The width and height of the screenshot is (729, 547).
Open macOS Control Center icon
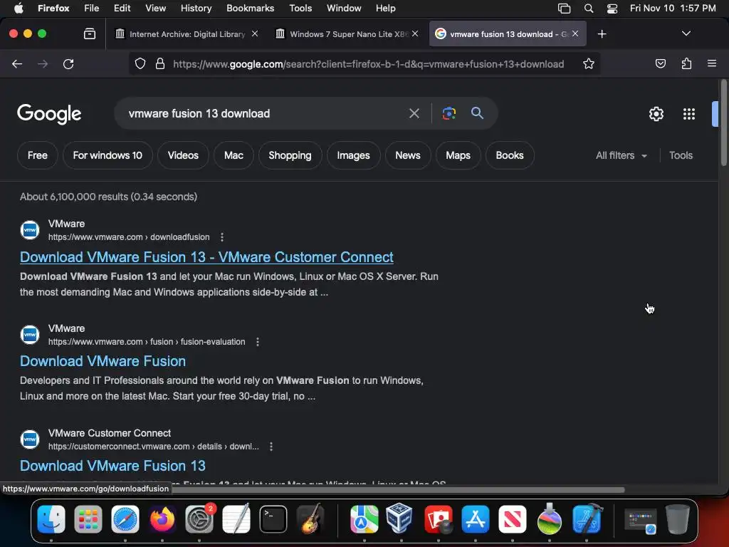pyautogui.click(x=612, y=9)
